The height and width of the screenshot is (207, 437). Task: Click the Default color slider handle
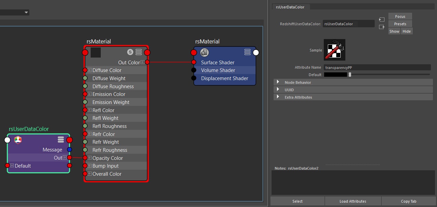coord(350,75)
